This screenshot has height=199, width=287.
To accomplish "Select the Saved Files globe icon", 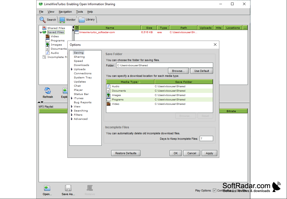I will 44,32.
